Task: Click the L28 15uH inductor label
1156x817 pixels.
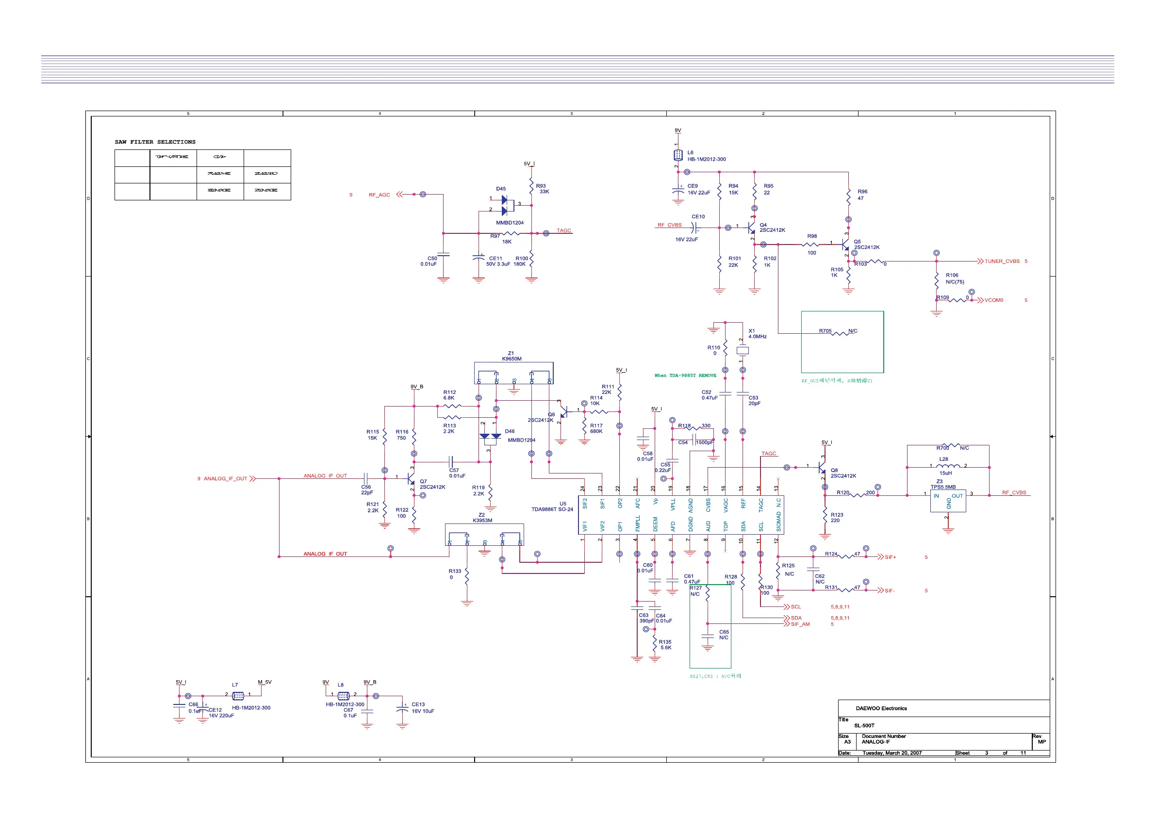Action: tap(945, 466)
